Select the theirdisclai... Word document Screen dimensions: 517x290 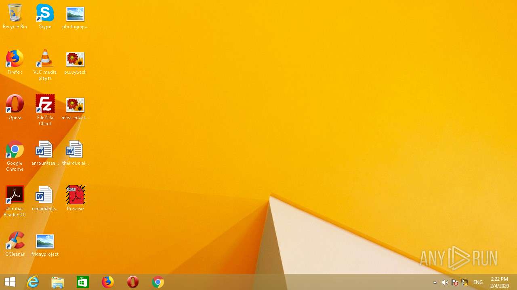(75, 153)
